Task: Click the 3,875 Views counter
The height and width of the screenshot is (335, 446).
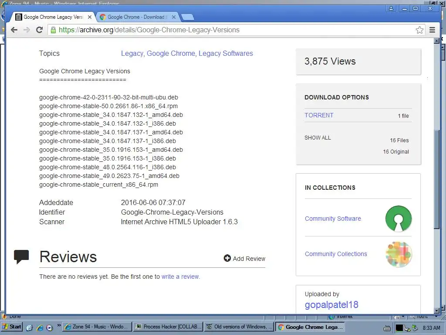Action: point(330,61)
